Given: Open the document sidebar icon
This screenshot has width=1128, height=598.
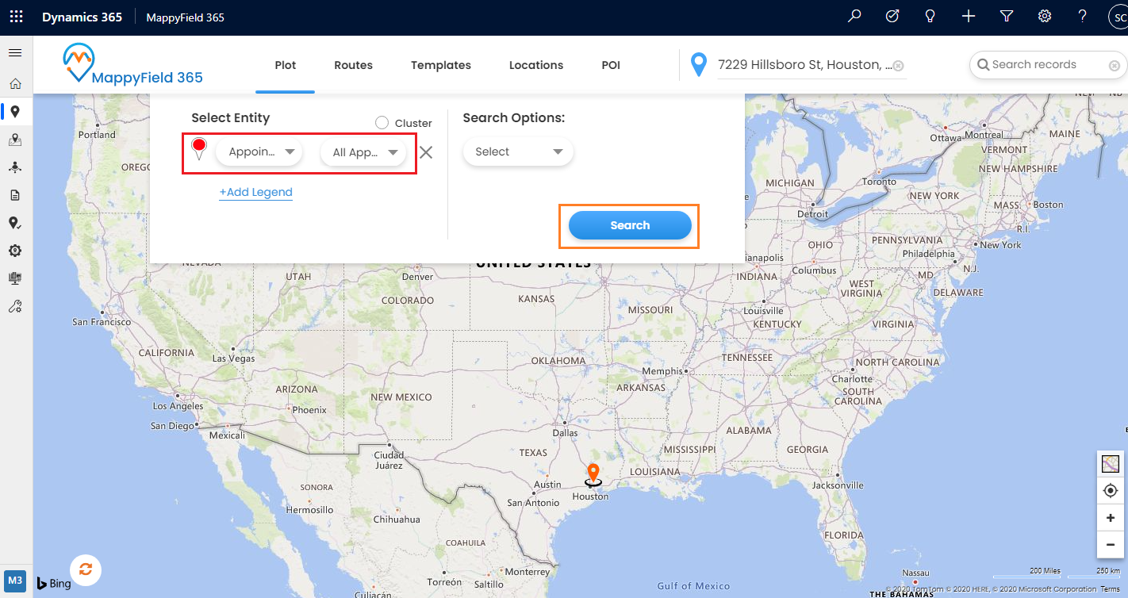Looking at the screenshot, I should pyautogui.click(x=15, y=195).
